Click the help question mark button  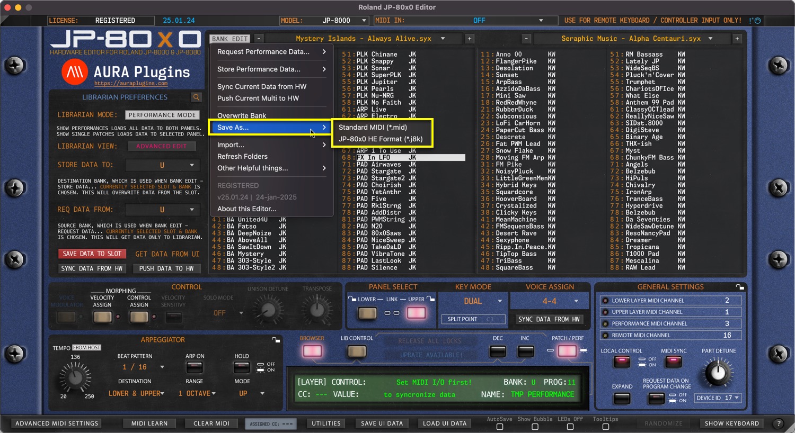pyautogui.click(x=779, y=423)
